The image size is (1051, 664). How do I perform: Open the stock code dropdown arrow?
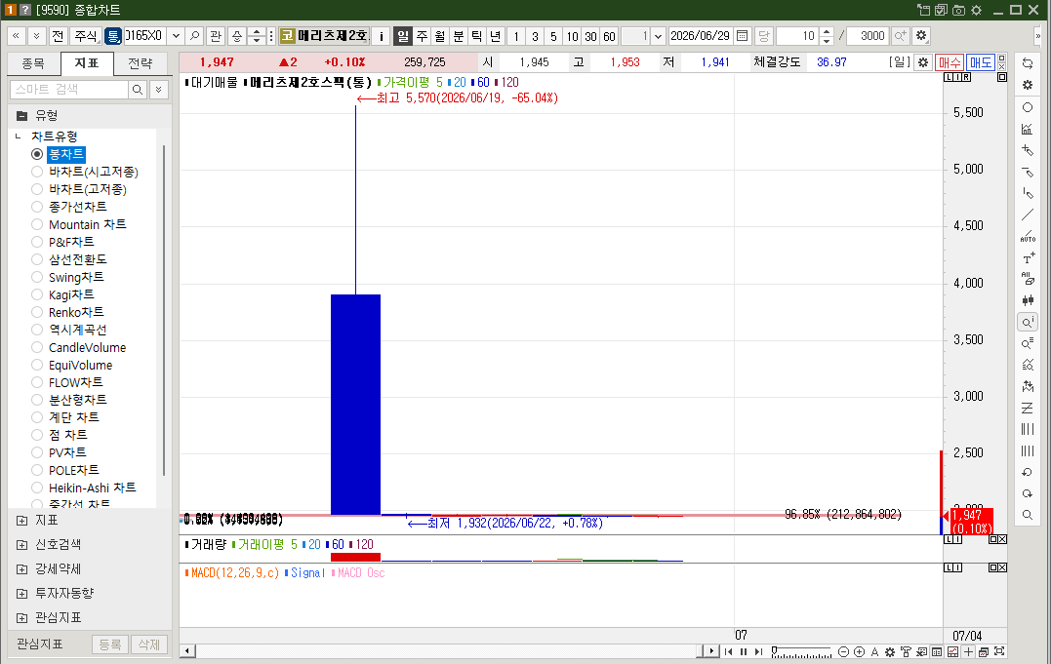pyautogui.click(x=177, y=35)
